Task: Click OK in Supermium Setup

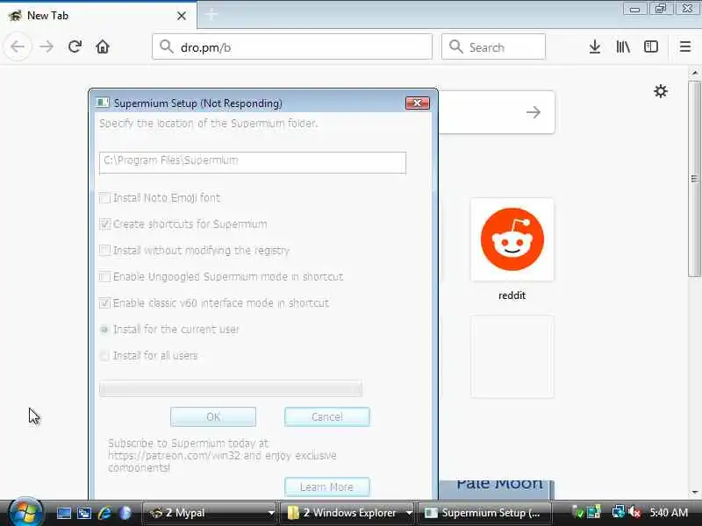Action: (x=213, y=417)
